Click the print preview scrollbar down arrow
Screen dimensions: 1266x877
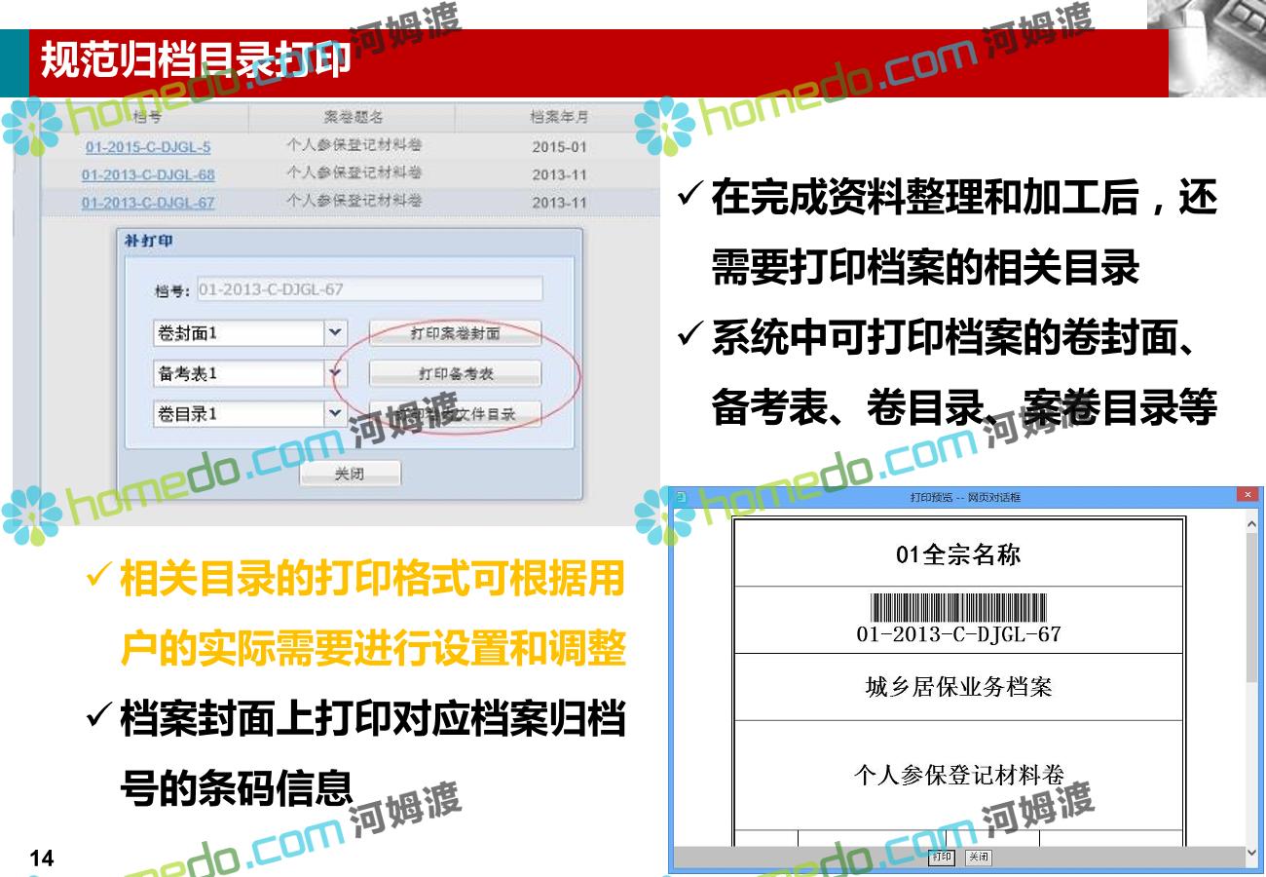(x=1251, y=854)
